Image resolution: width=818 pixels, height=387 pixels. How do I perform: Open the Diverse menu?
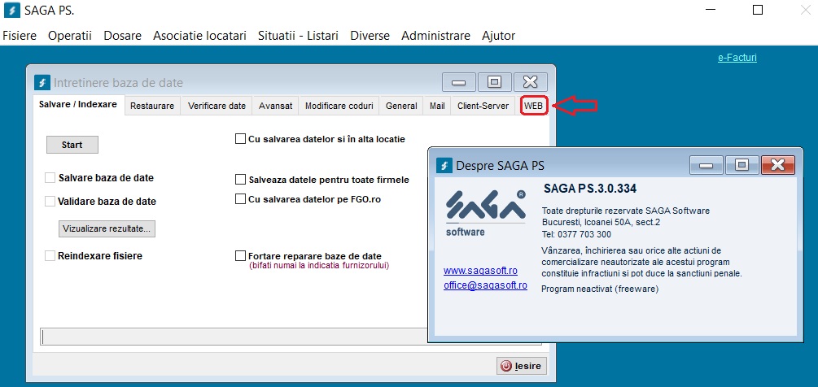tap(370, 36)
